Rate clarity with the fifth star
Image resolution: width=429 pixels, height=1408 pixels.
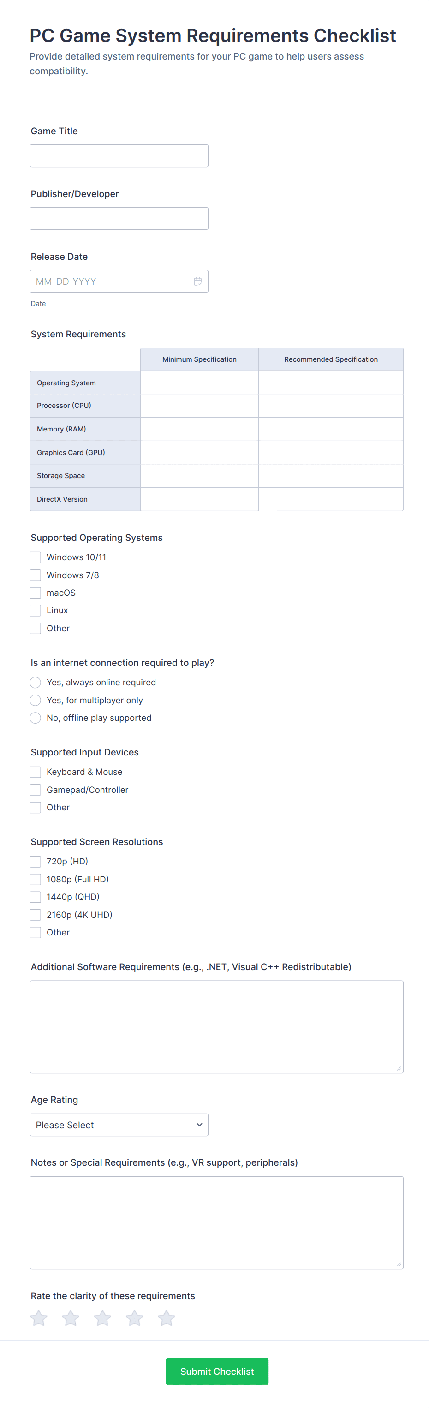pos(167,1318)
